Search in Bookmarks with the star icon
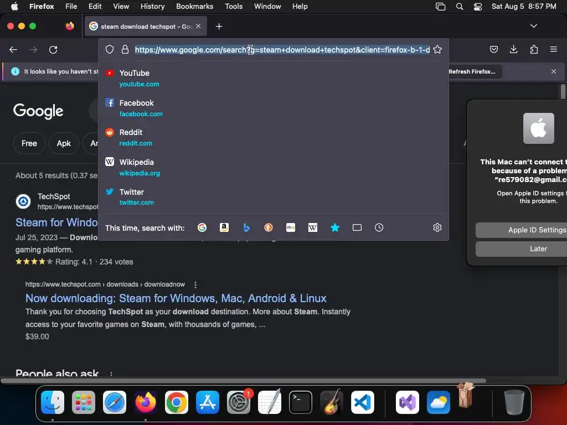The height and width of the screenshot is (425, 567). [335, 227]
